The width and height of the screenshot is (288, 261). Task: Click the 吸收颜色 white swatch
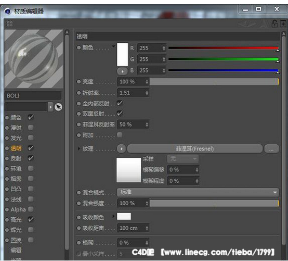point(124,216)
